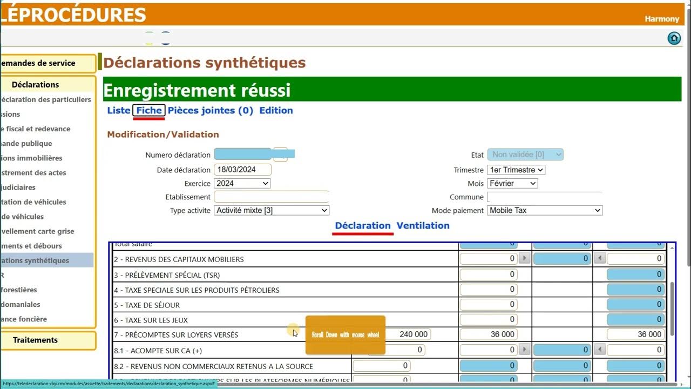Click left arrow in Acompte sur CA row
Viewport: 691px width, 389px height.
599,350
